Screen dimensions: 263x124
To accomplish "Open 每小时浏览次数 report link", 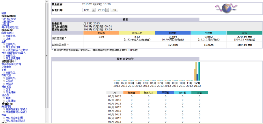I will (10, 27).
